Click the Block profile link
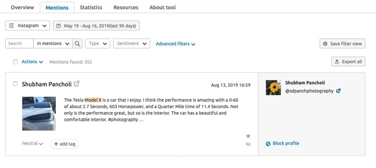This screenshot has height=168, width=376. 282,143
